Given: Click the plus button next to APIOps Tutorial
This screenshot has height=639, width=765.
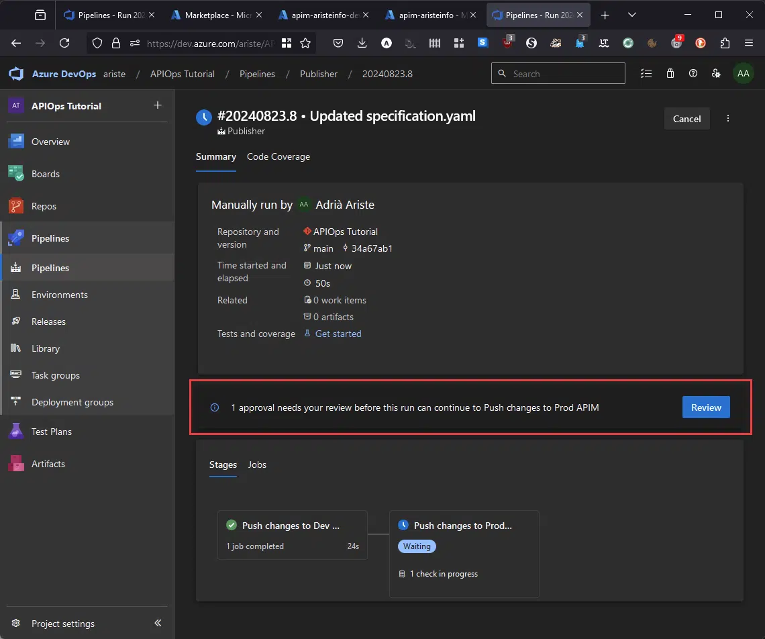Looking at the screenshot, I should coord(158,105).
